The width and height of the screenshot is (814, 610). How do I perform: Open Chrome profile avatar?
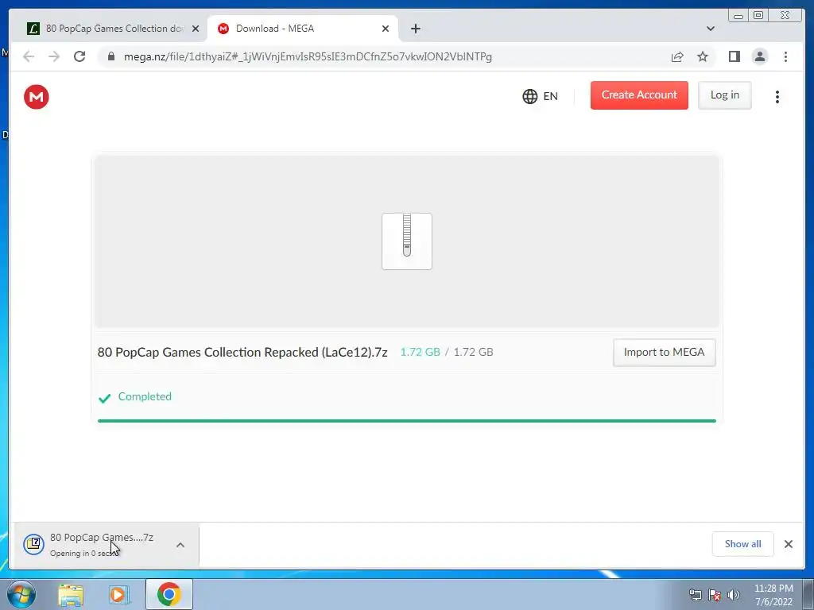[759, 56]
